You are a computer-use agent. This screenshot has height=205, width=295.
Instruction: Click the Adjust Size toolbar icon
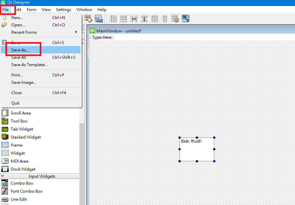click(x=186, y=19)
